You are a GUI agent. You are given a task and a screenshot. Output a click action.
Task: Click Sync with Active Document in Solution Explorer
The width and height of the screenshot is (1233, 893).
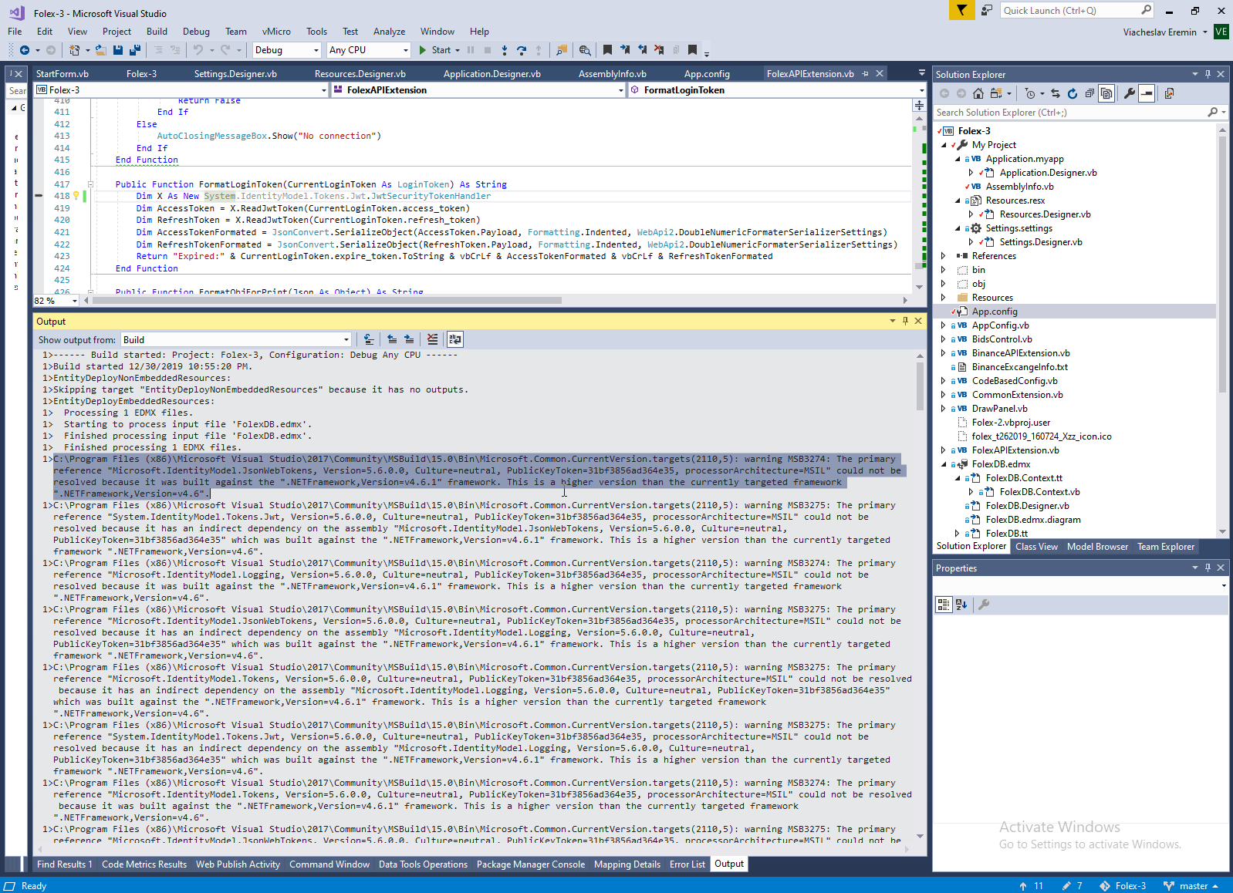coord(1056,93)
